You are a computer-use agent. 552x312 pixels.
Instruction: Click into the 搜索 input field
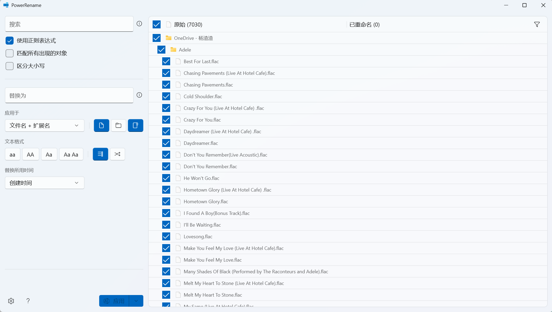coord(69,24)
